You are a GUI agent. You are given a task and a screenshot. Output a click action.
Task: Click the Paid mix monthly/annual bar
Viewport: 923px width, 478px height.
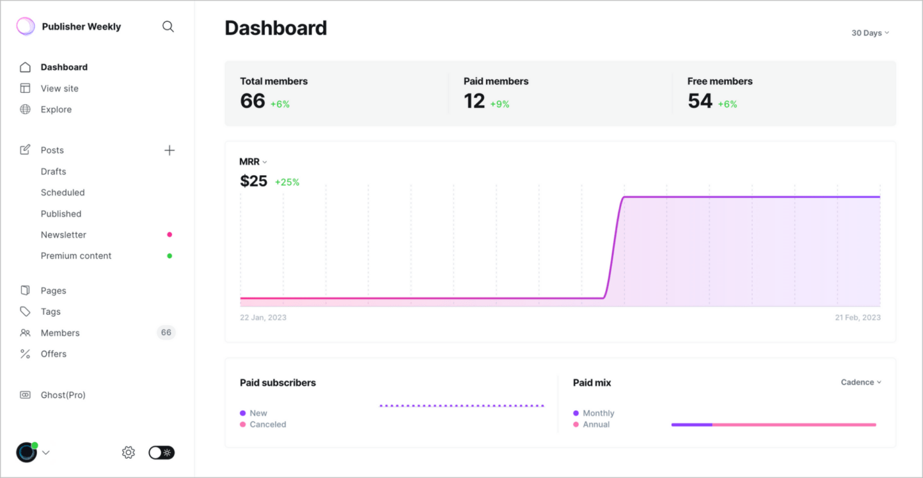[773, 425]
